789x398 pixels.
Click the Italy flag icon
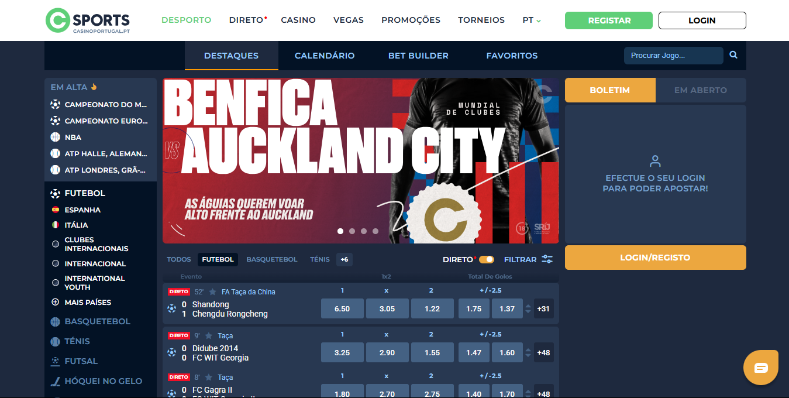(56, 225)
